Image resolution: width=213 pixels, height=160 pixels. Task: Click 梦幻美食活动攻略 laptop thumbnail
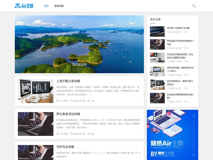pos(35,124)
